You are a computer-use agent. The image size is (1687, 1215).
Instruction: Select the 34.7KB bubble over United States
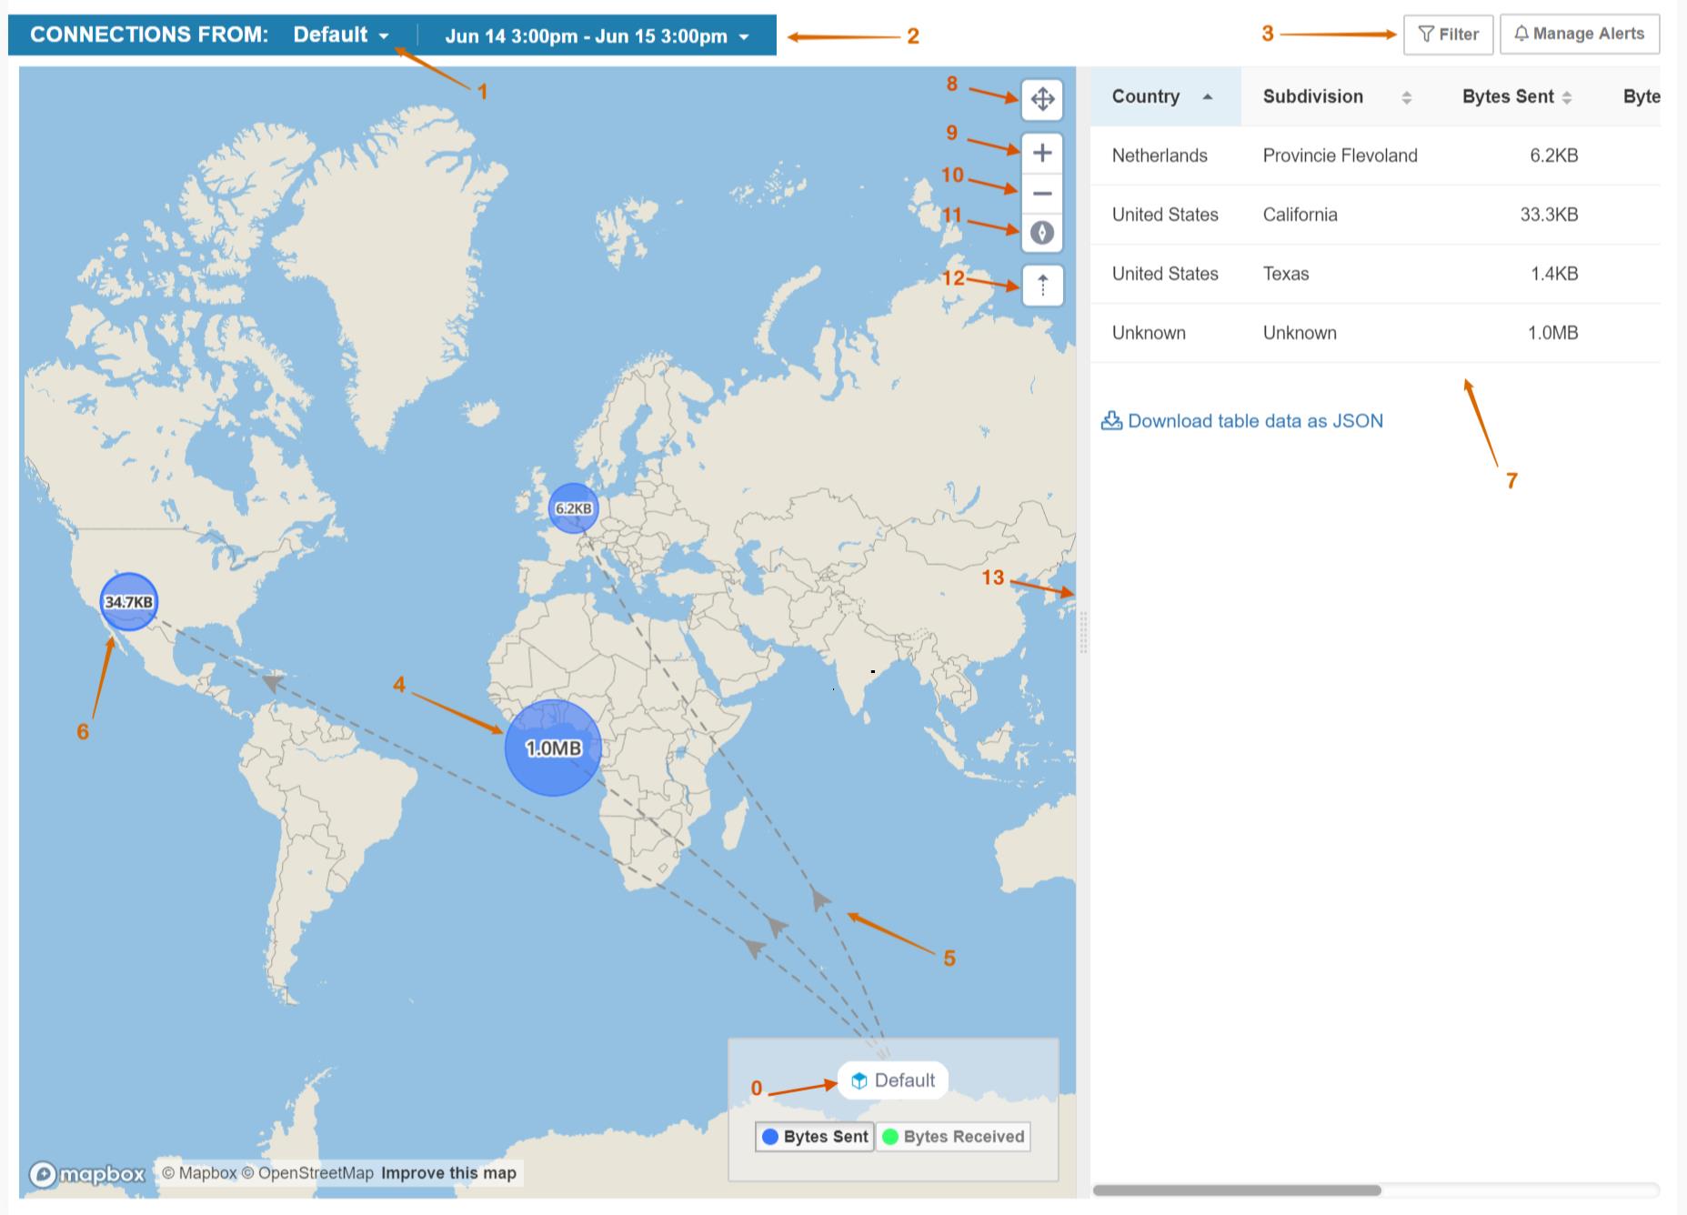point(129,601)
